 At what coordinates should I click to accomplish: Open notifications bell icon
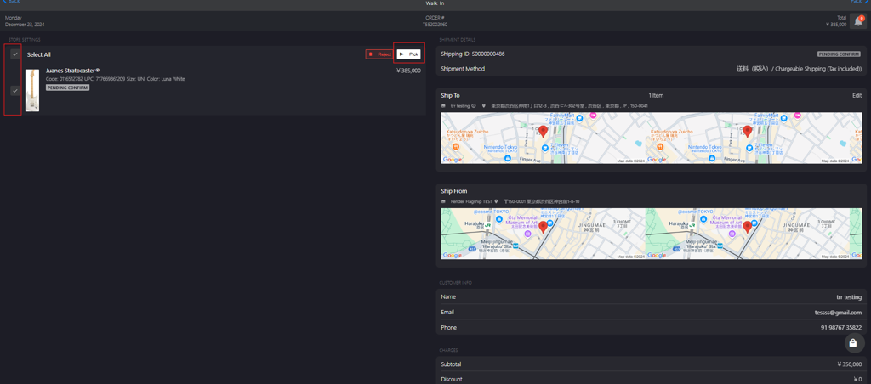point(858,21)
